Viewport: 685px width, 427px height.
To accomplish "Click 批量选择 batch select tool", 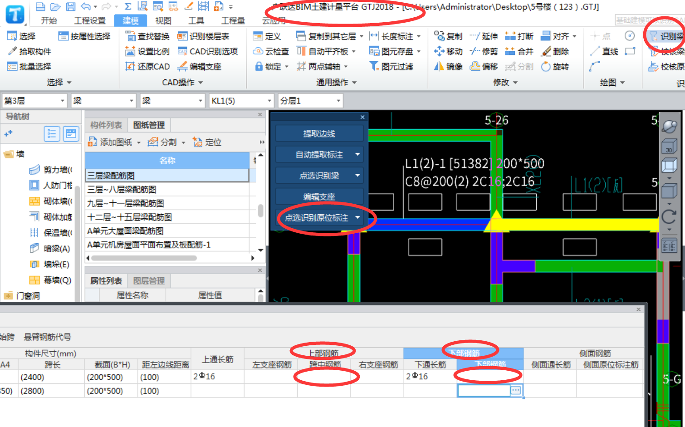I will [29, 66].
